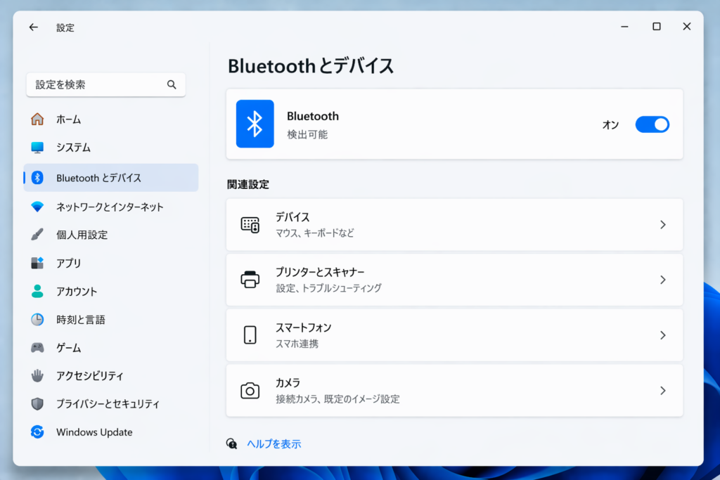Select Bluetooth とデバイス sidebar item
Viewport: 720px width, 480px height.
[x=110, y=178]
